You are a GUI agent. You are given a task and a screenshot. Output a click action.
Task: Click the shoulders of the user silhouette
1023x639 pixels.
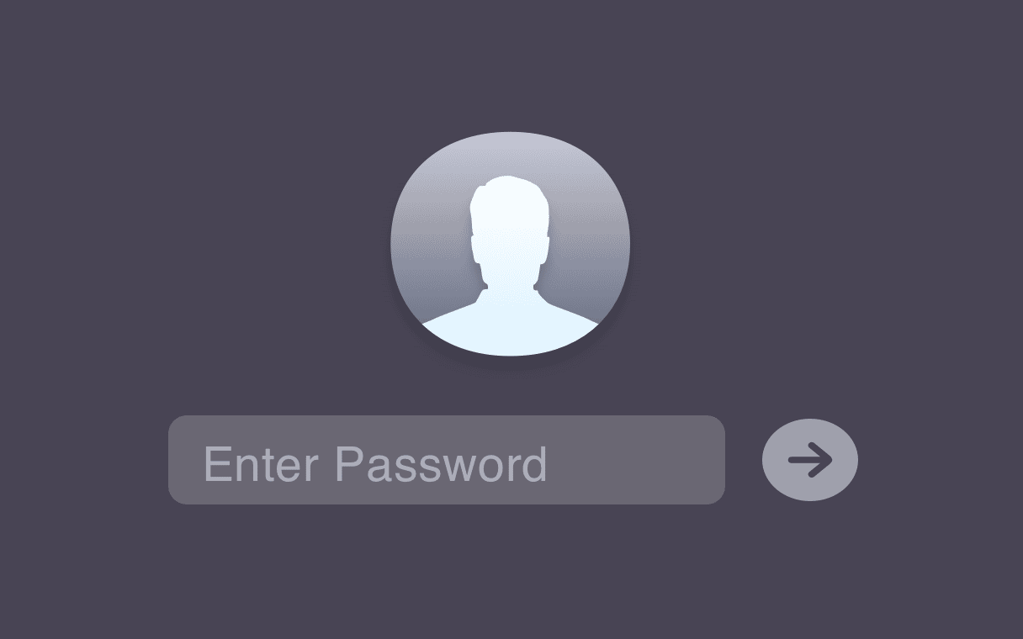[510, 328]
